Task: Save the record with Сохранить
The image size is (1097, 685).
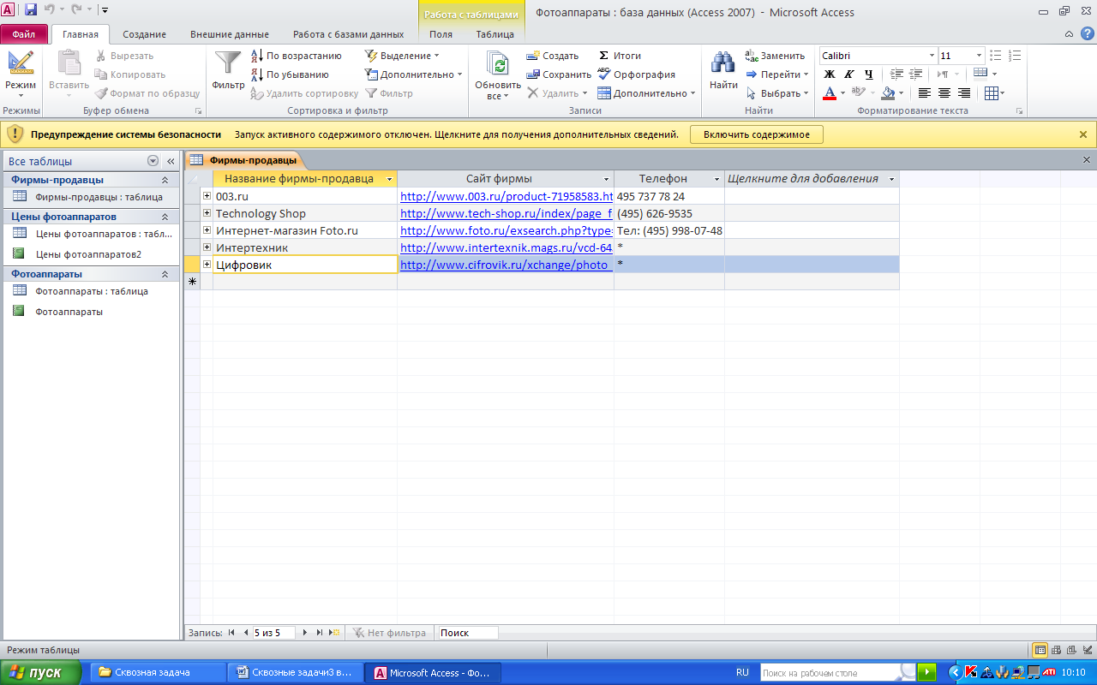Action: [x=559, y=74]
